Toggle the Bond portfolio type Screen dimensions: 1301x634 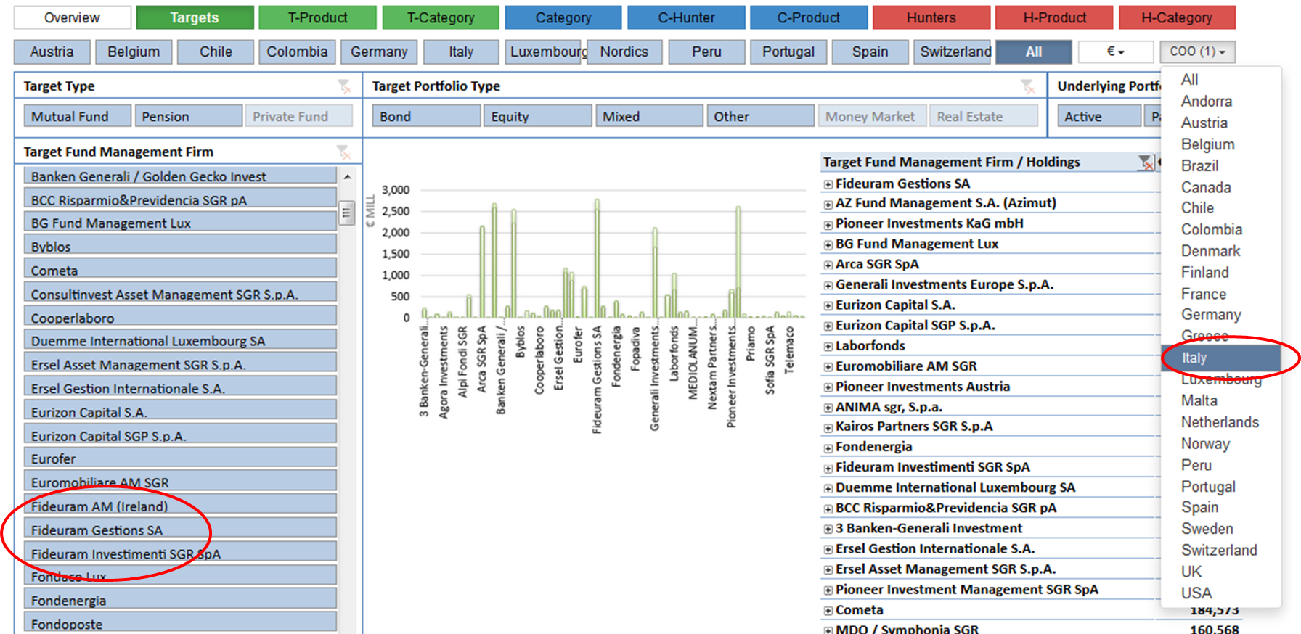[x=427, y=116]
